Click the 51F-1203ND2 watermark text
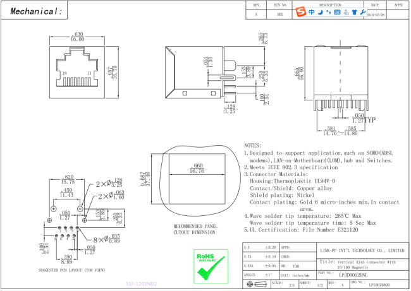Screen dimensions: 411x291 [141, 284]
